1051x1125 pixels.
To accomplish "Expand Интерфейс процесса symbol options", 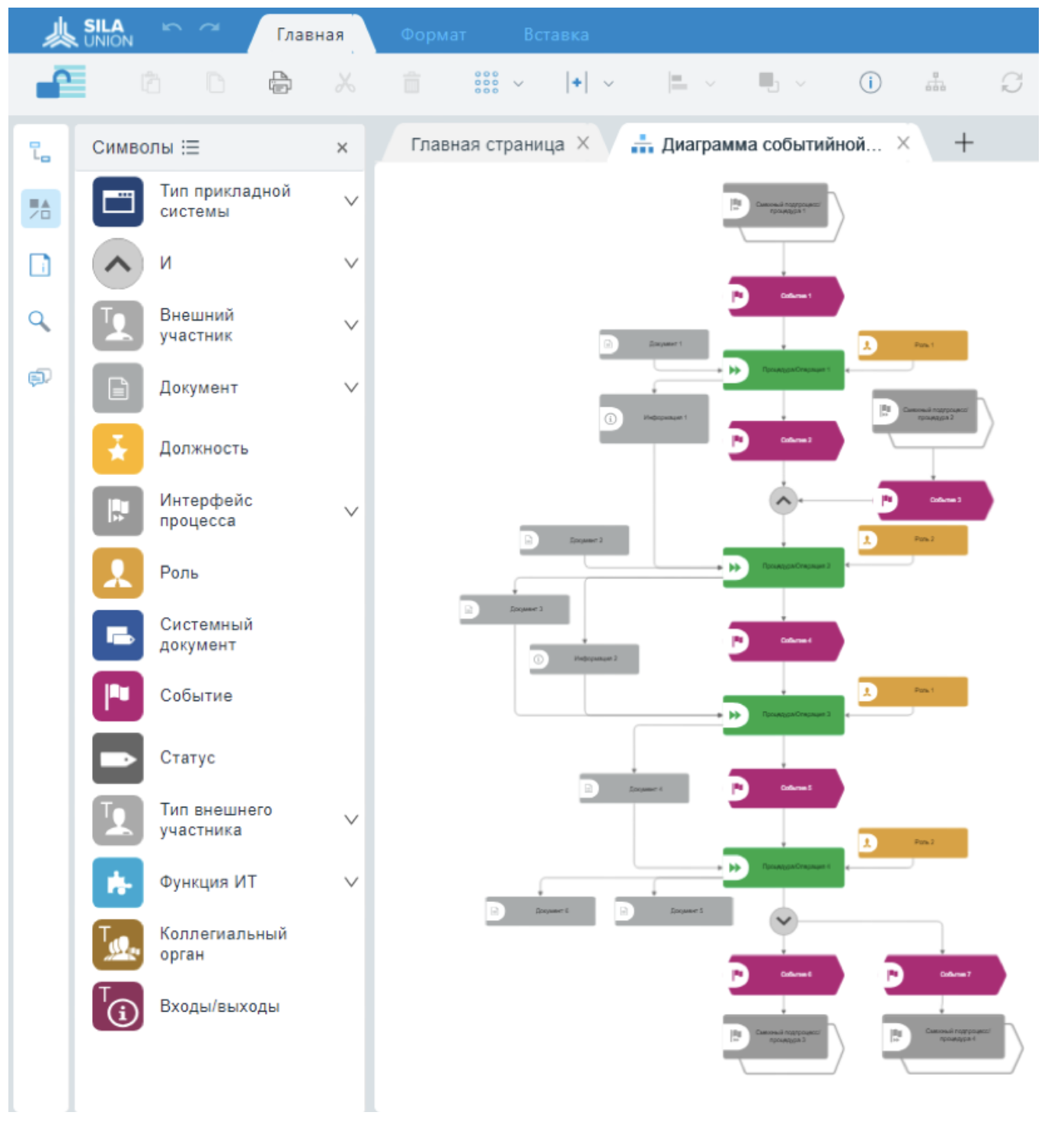I will pyautogui.click(x=351, y=512).
